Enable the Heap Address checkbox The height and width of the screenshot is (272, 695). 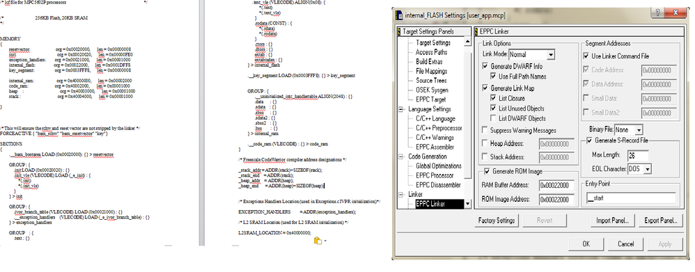pyautogui.click(x=485, y=143)
